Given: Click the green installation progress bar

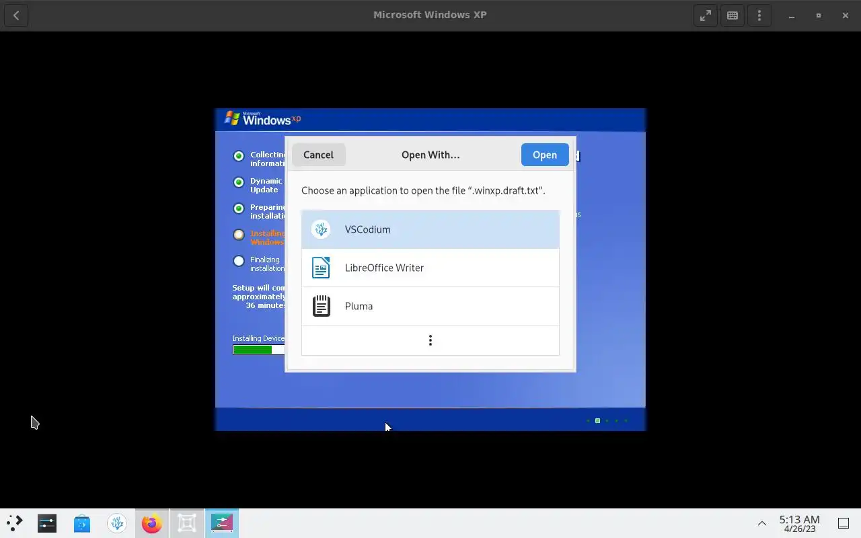Looking at the screenshot, I should click(259, 350).
